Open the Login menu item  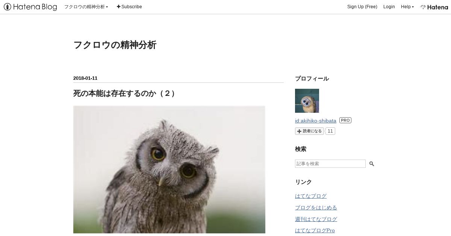389,7
